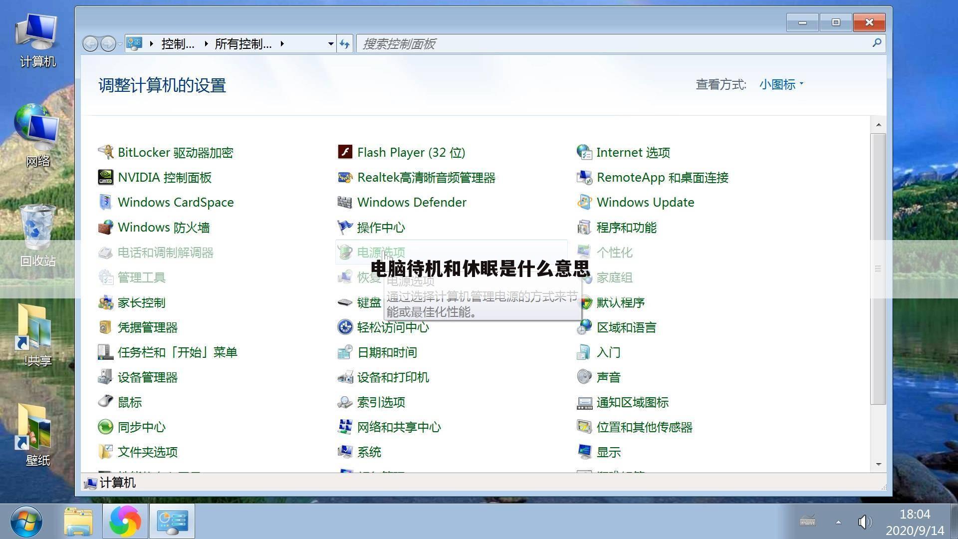The height and width of the screenshot is (539, 958).
Task: Select the 回收站 desktop icon
Action: [x=37, y=235]
